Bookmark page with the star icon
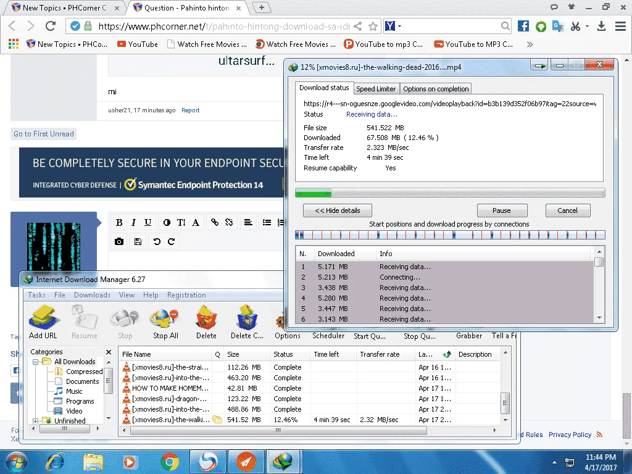 pos(373,27)
